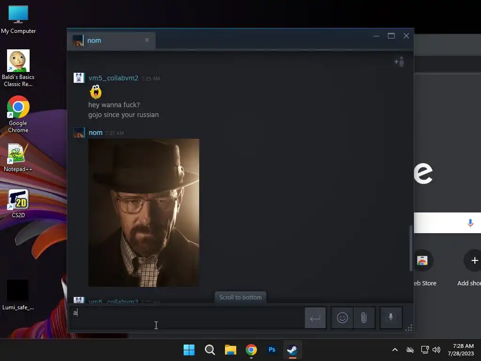Click the 7:27 AM timestamp next to nom
Image resolution: width=481 pixels, height=361 pixels.
point(114,133)
